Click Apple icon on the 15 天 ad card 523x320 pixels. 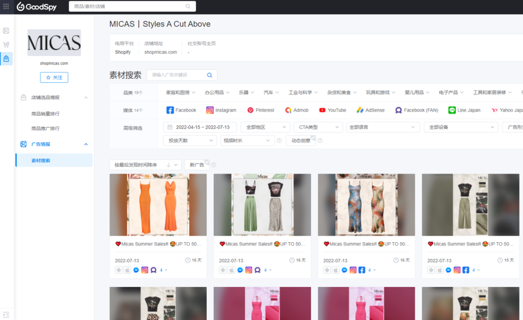click(x=440, y=270)
